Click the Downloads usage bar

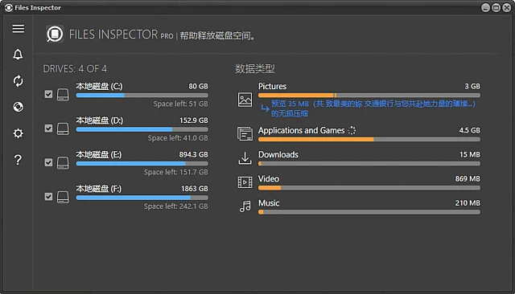(369, 164)
